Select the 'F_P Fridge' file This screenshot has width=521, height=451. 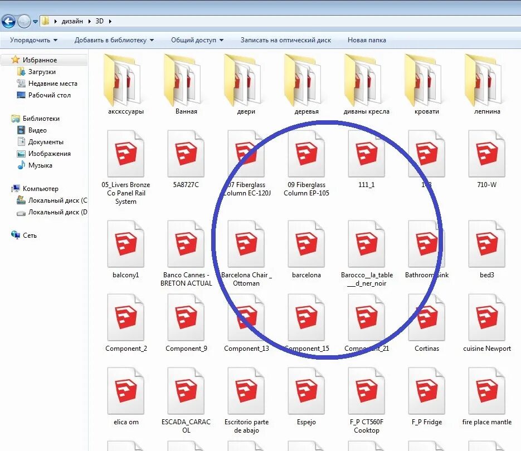click(427, 396)
